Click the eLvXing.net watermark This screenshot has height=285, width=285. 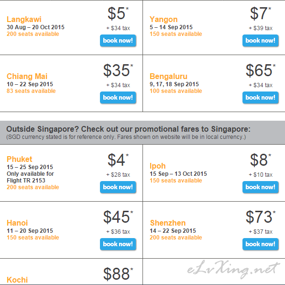(x=233, y=270)
